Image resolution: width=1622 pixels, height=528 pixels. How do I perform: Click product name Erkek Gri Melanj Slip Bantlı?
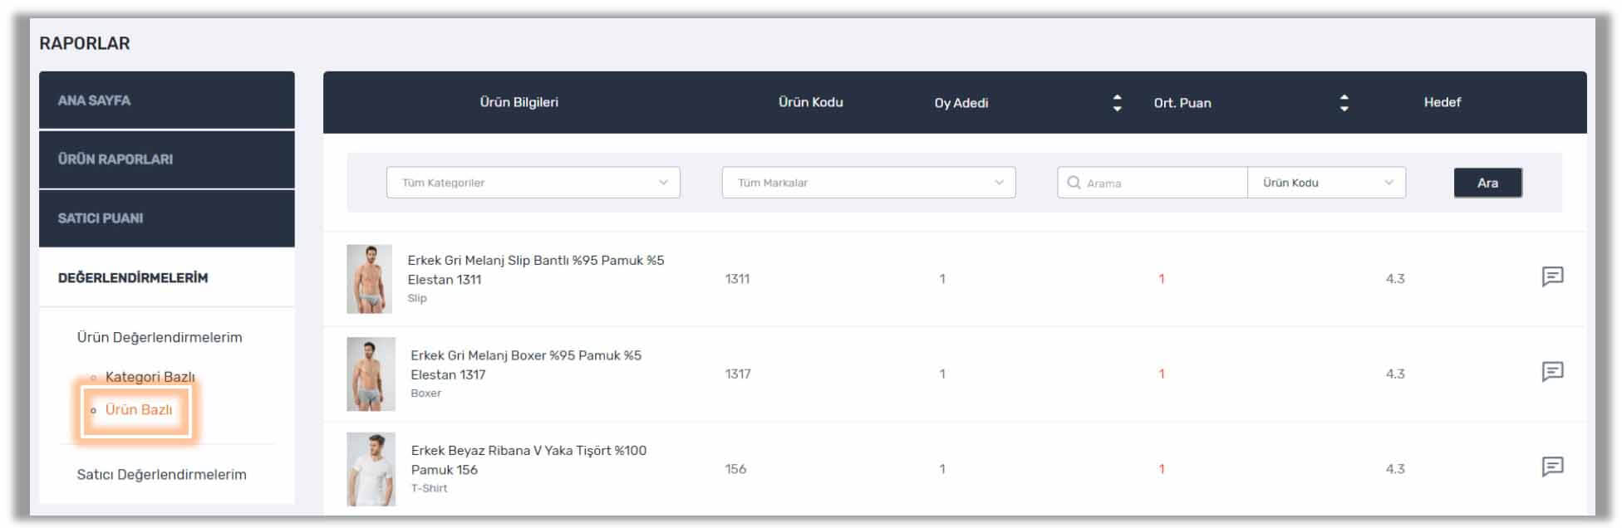coord(536,270)
